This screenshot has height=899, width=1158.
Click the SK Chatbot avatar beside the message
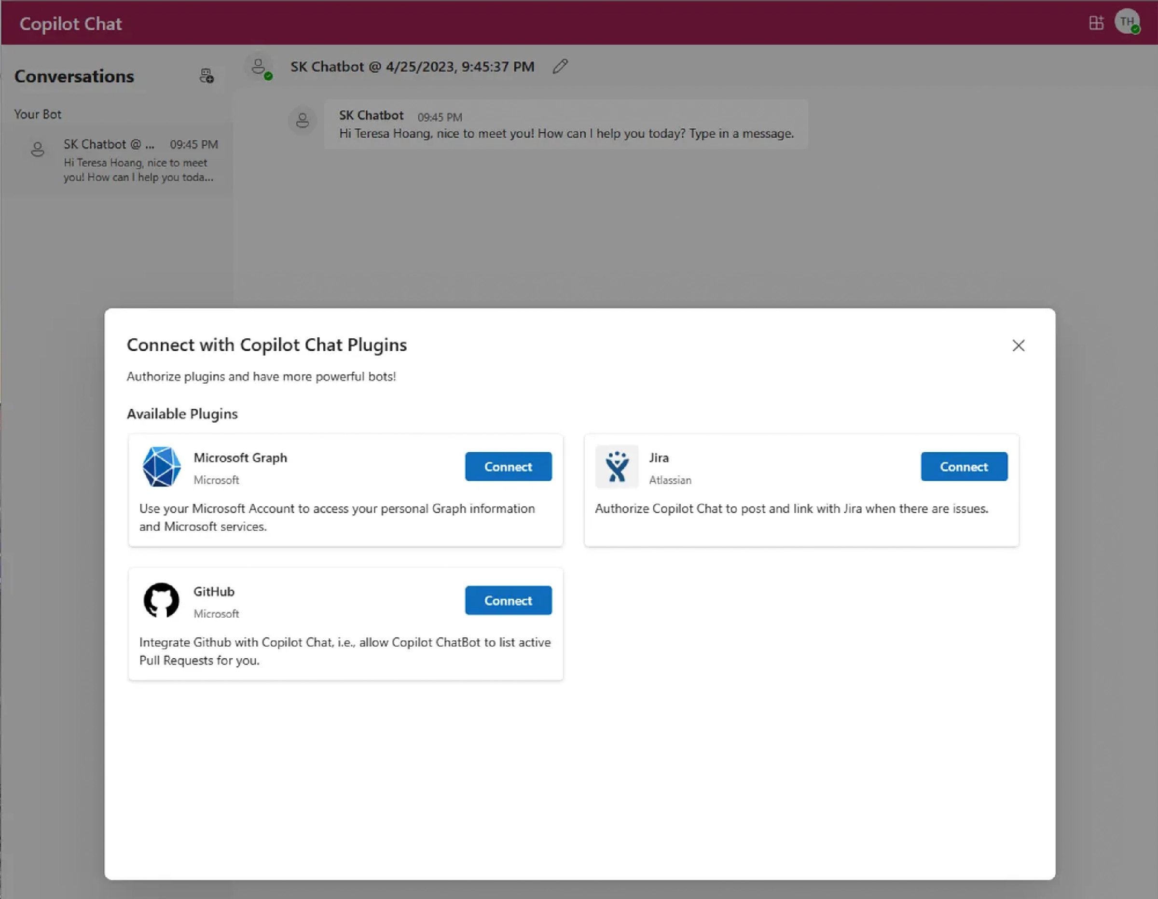tap(302, 120)
